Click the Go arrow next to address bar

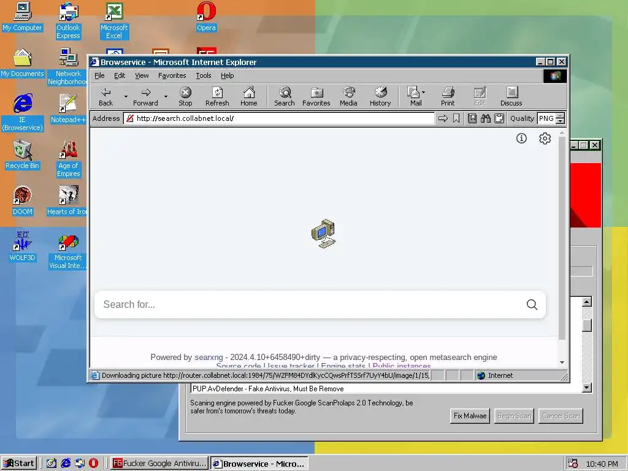click(x=443, y=118)
